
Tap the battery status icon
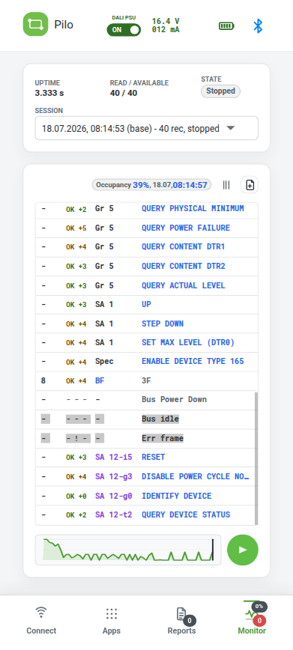coord(226,26)
